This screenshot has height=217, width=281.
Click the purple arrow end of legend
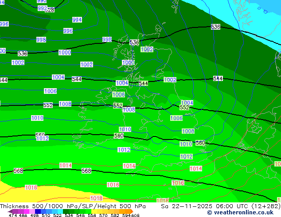point(10,212)
